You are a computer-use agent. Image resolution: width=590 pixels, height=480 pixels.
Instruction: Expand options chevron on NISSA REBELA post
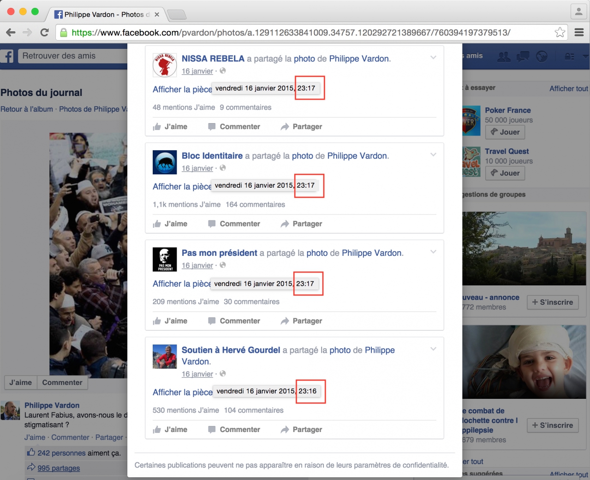(433, 58)
